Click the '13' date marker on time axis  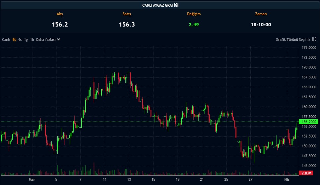[129, 179]
